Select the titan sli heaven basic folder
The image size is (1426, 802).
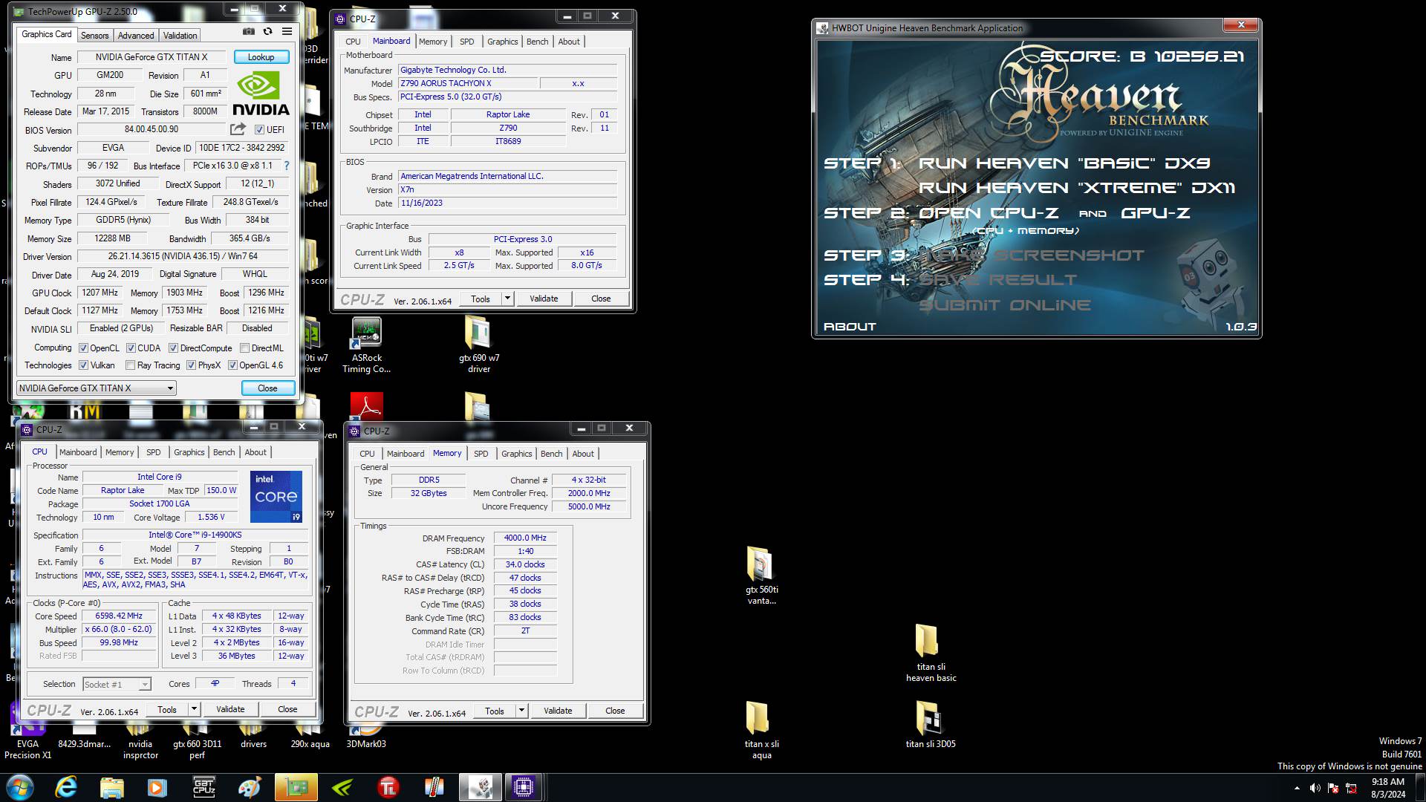931,653
